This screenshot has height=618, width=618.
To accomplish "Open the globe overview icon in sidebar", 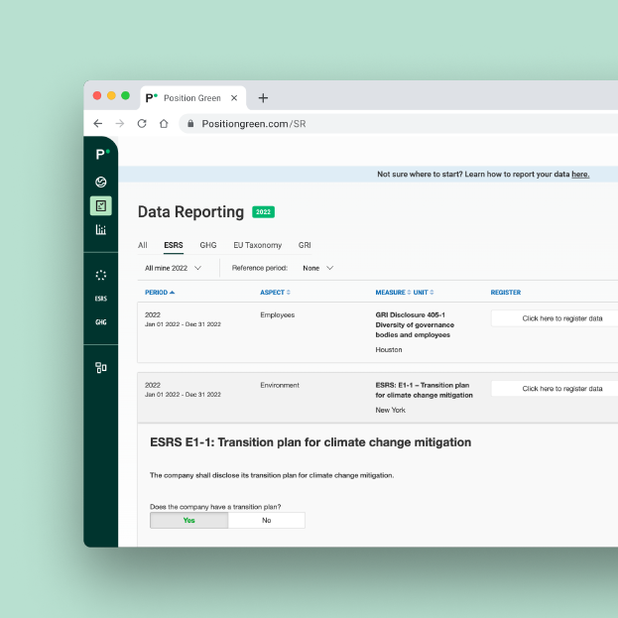I will [x=100, y=182].
